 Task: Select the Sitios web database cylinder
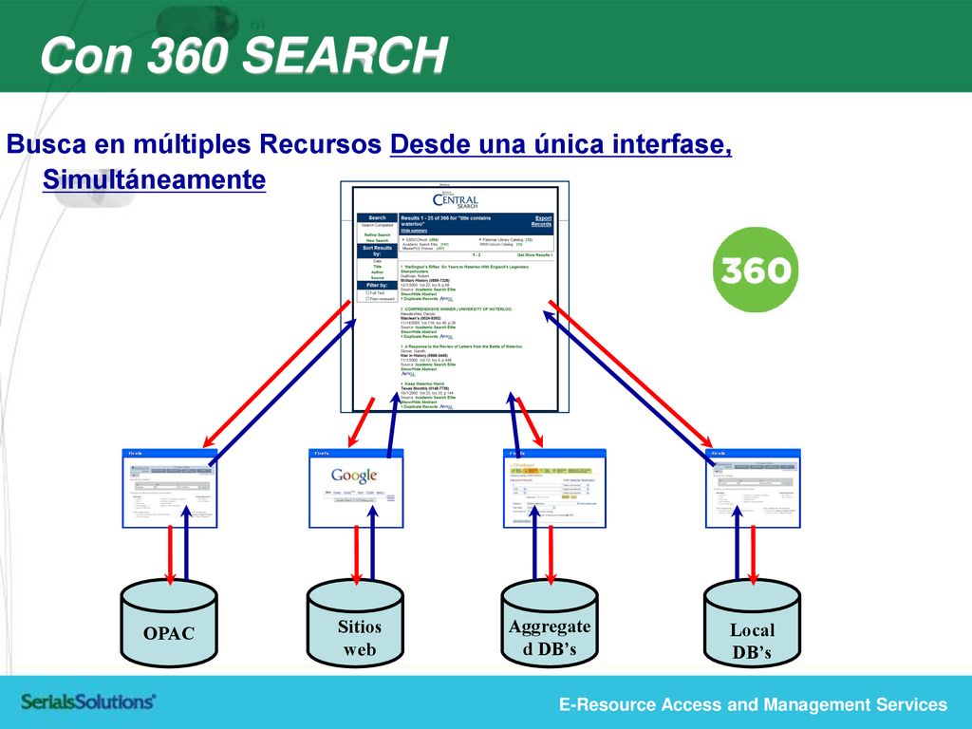(x=355, y=623)
